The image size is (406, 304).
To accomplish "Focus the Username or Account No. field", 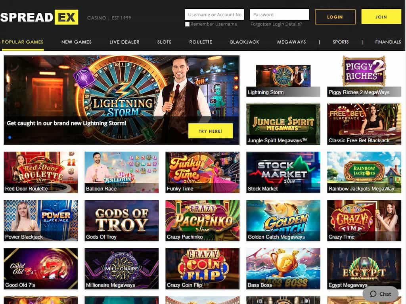I will coord(214,15).
